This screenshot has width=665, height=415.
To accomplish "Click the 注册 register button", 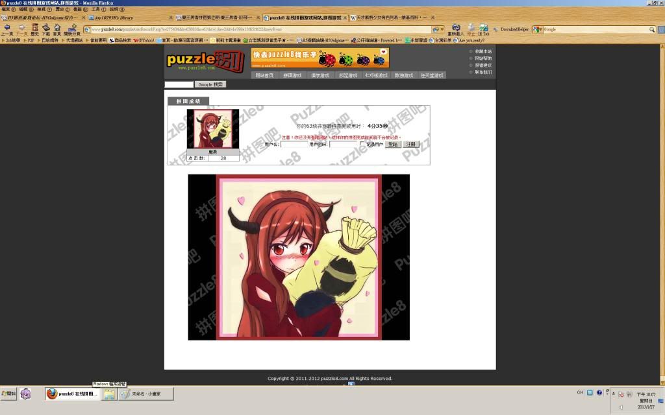I will pyautogui.click(x=411, y=145).
